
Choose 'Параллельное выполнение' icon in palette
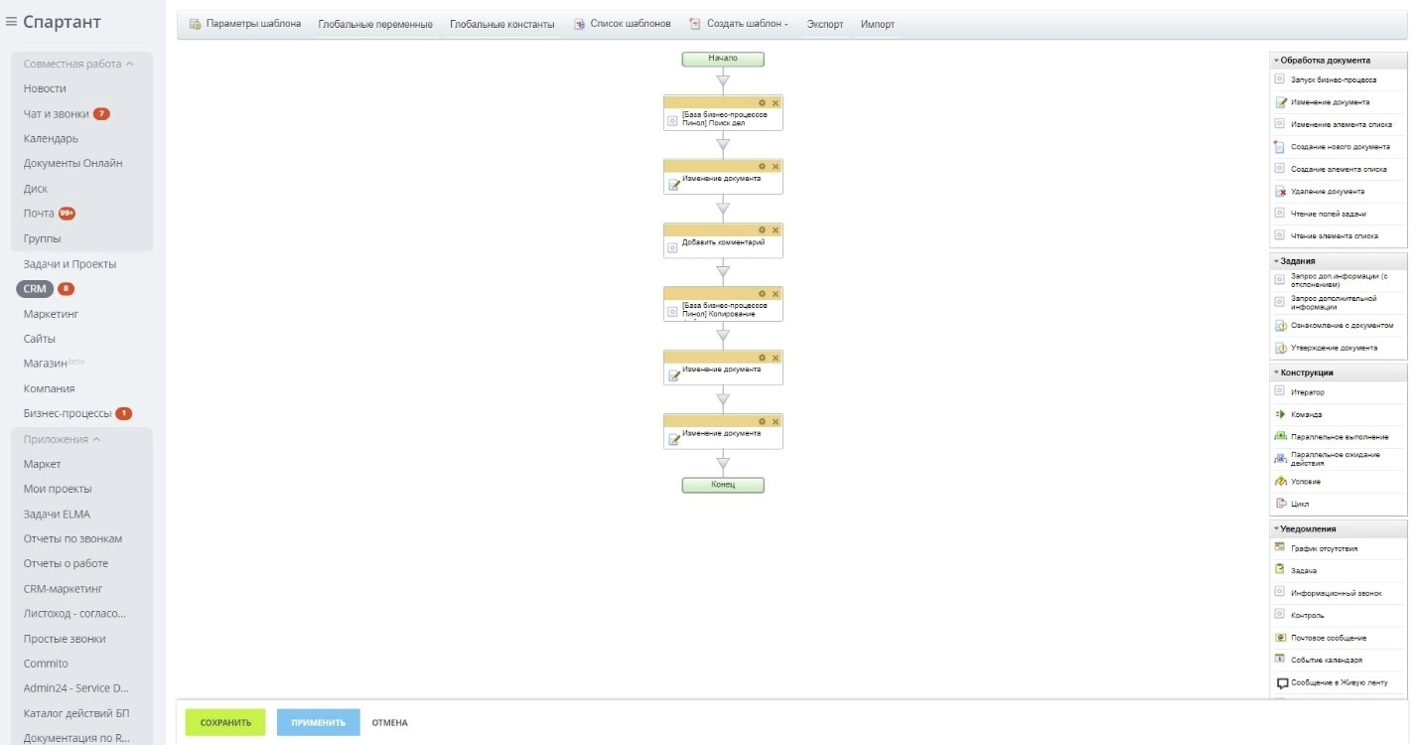pyautogui.click(x=1280, y=436)
